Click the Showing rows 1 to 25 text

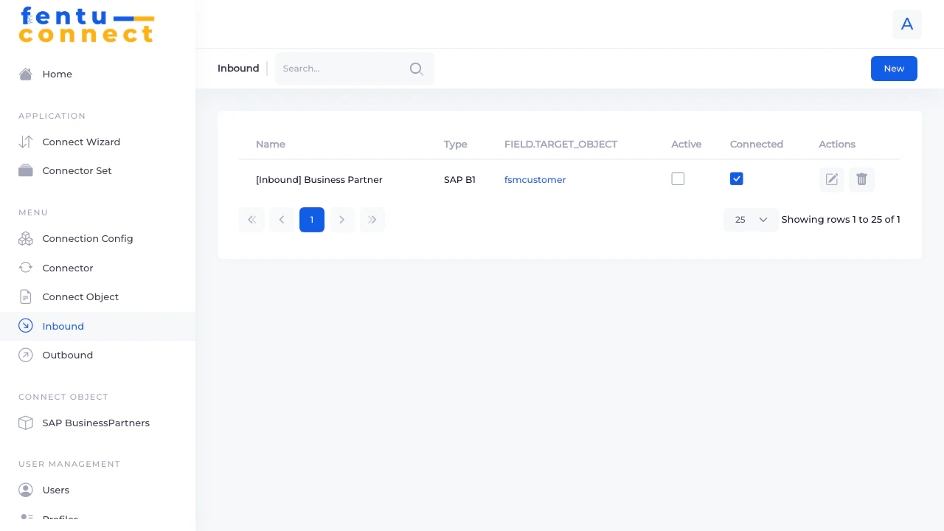coord(841,220)
